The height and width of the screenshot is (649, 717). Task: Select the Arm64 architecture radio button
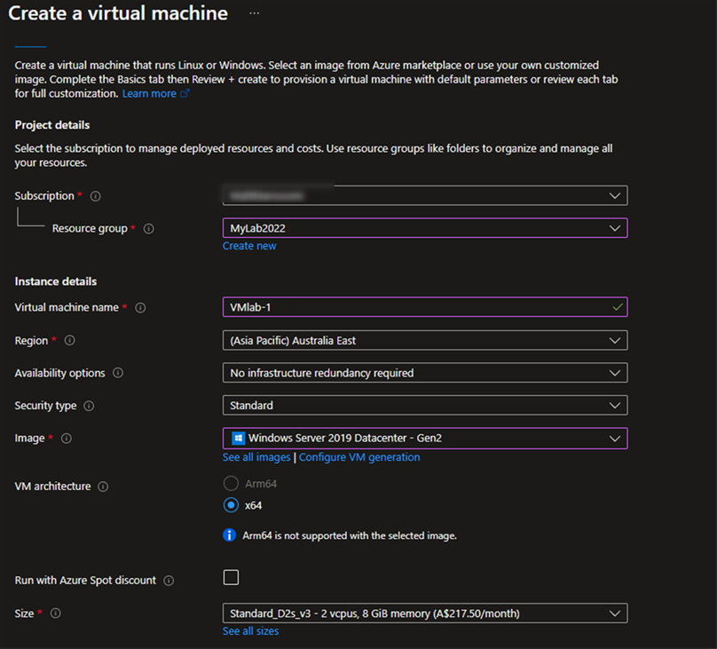tap(231, 484)
